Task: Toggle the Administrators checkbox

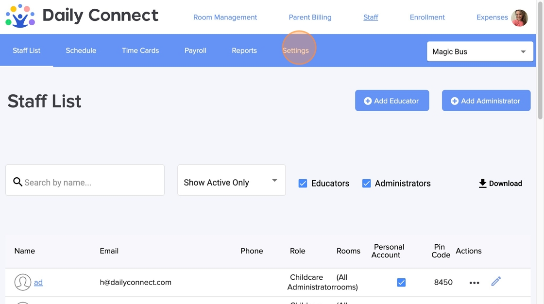Action: point(366,183)
